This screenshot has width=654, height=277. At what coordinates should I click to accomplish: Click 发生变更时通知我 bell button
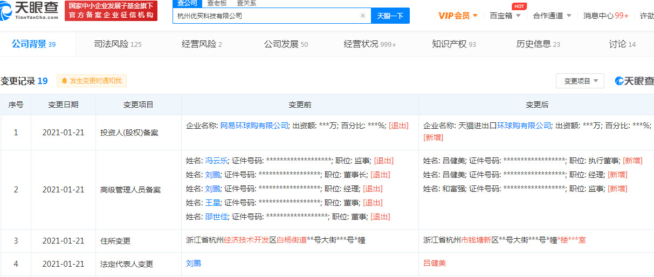(x=92, y=81)
